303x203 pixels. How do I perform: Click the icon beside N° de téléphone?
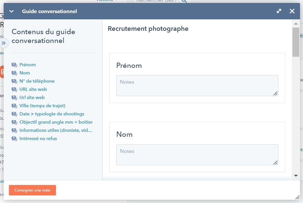[x=14, y=81]
